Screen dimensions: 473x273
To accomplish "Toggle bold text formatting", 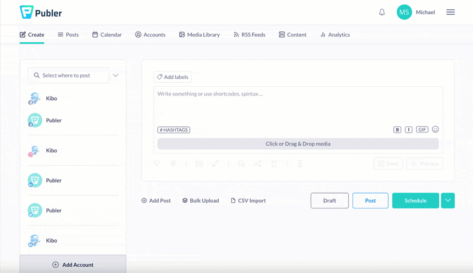I will pyautogui.click(x=397, y=130).
